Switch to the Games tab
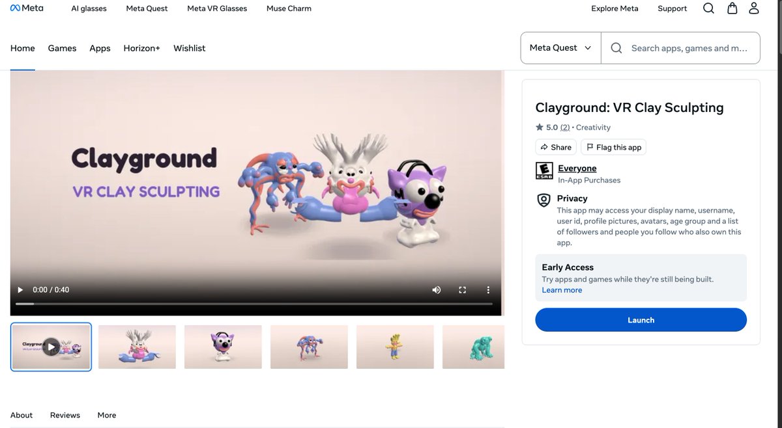Image resolution: width=782 pixels, height=428 pixels. (x=62, y=48)
